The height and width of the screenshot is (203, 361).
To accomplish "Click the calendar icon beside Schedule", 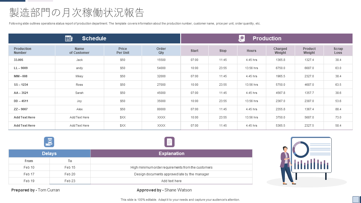I will tap(69, 39).
